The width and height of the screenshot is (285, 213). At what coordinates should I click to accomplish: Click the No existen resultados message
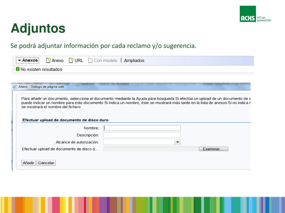click(41, 69)
